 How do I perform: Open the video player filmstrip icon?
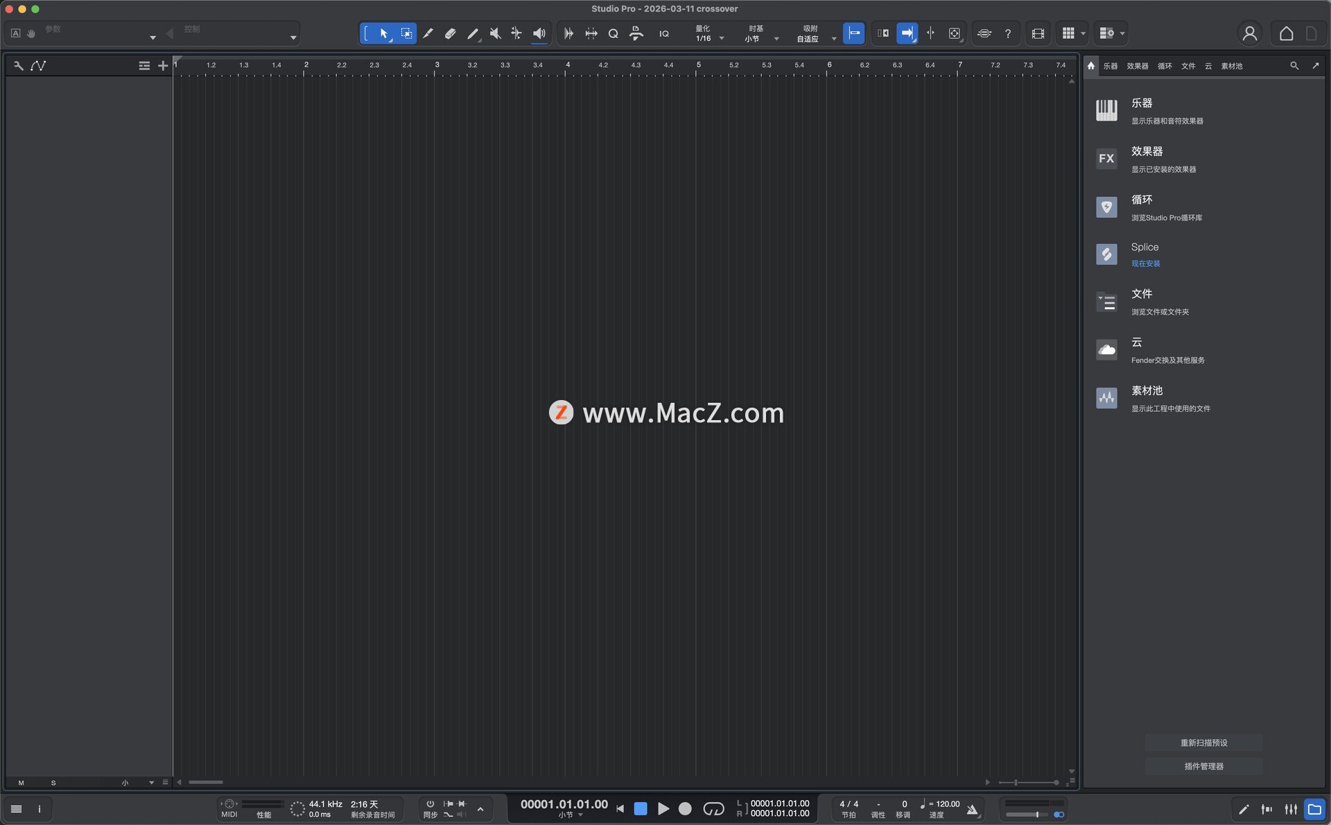[x=1038, y=33]
